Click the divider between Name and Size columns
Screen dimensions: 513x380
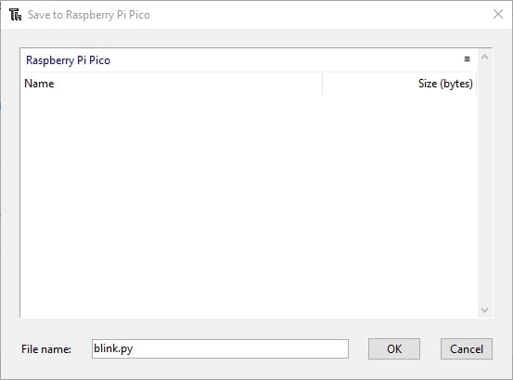pyautogui.click(x=322, y=84)
